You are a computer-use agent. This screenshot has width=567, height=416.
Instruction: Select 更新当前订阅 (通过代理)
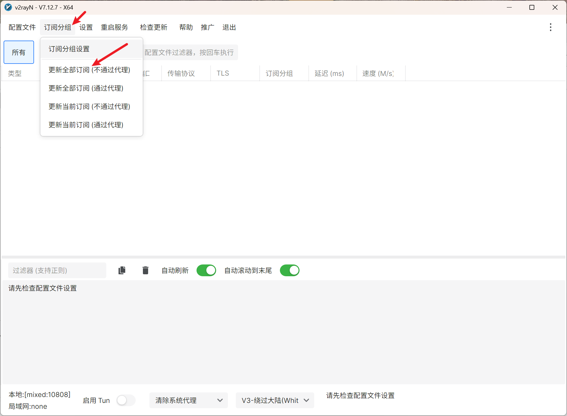(x=92, y=125)
